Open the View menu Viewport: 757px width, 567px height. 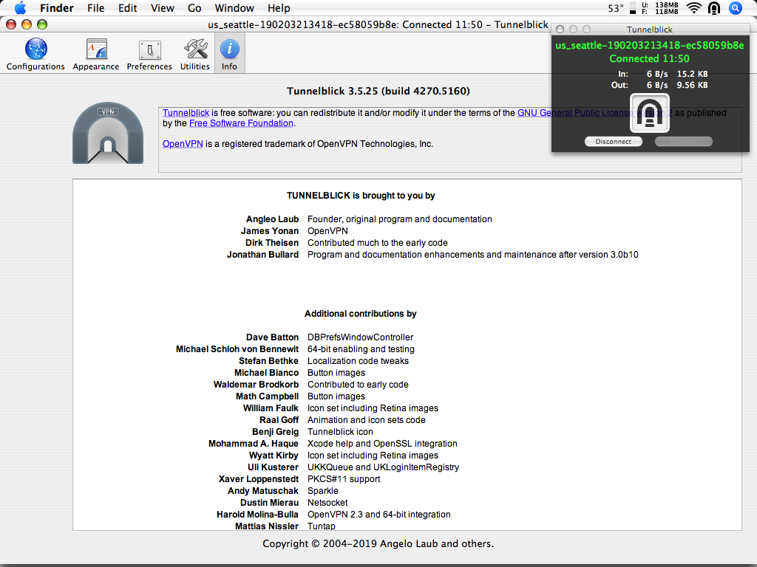[162, 8]
